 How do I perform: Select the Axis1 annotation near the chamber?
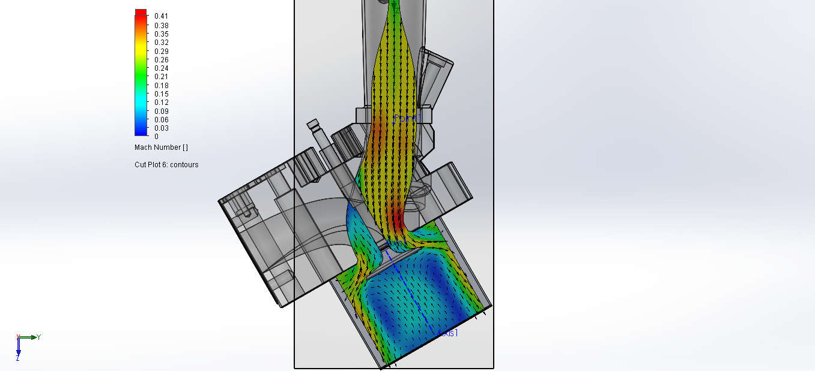click(447, 333)
